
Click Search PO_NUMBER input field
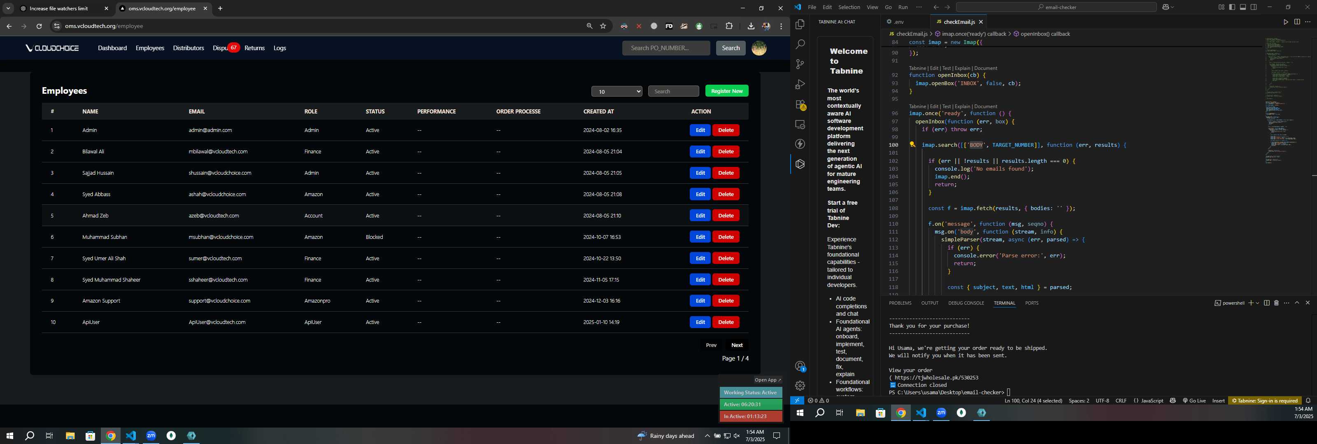[x=665, y=48]
